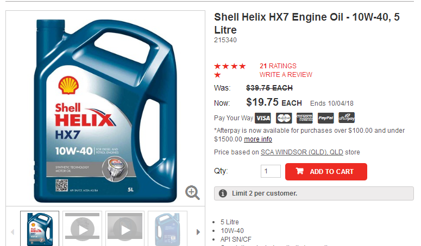421x246 pixels.
Task: Change store via SCA Windsor (QLD) link
Action: (302, 152)
